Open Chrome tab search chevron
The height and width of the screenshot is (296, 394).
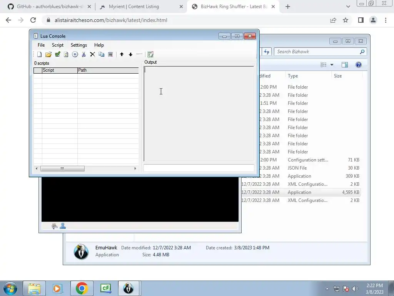coord(348,7)
